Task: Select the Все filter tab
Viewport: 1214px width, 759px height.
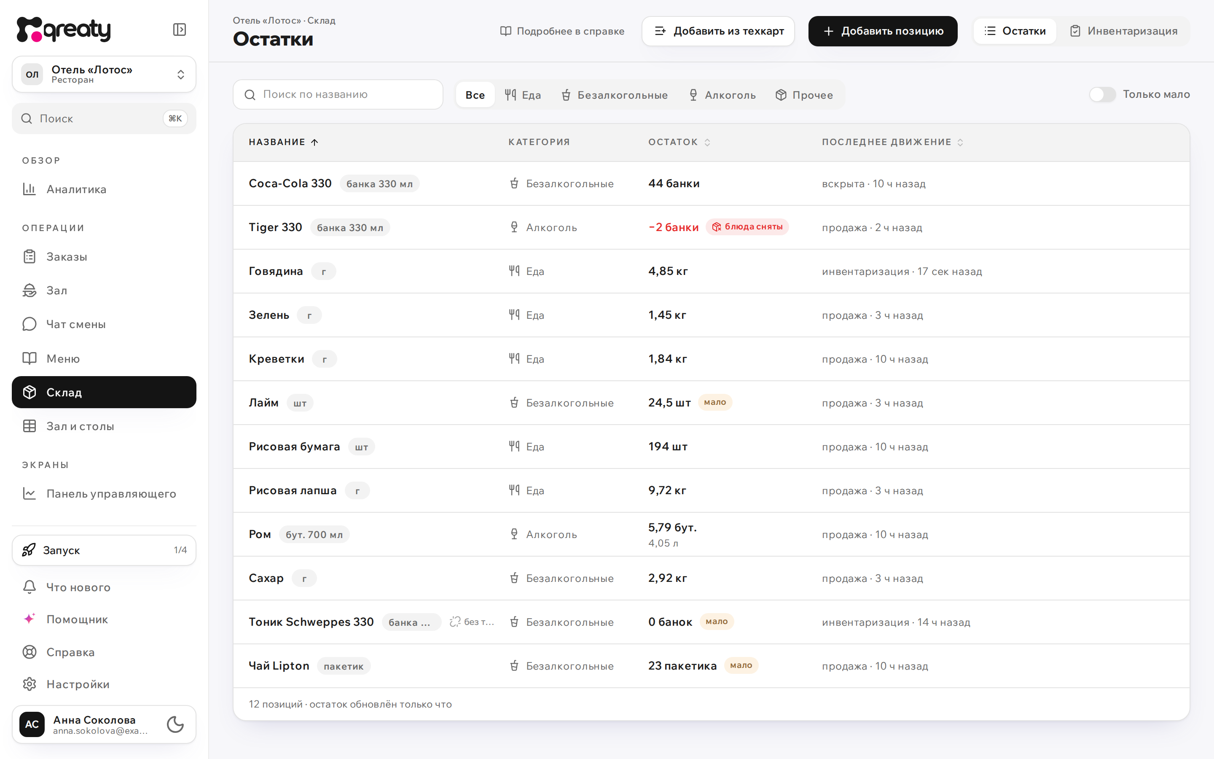Action: [475, 95]
